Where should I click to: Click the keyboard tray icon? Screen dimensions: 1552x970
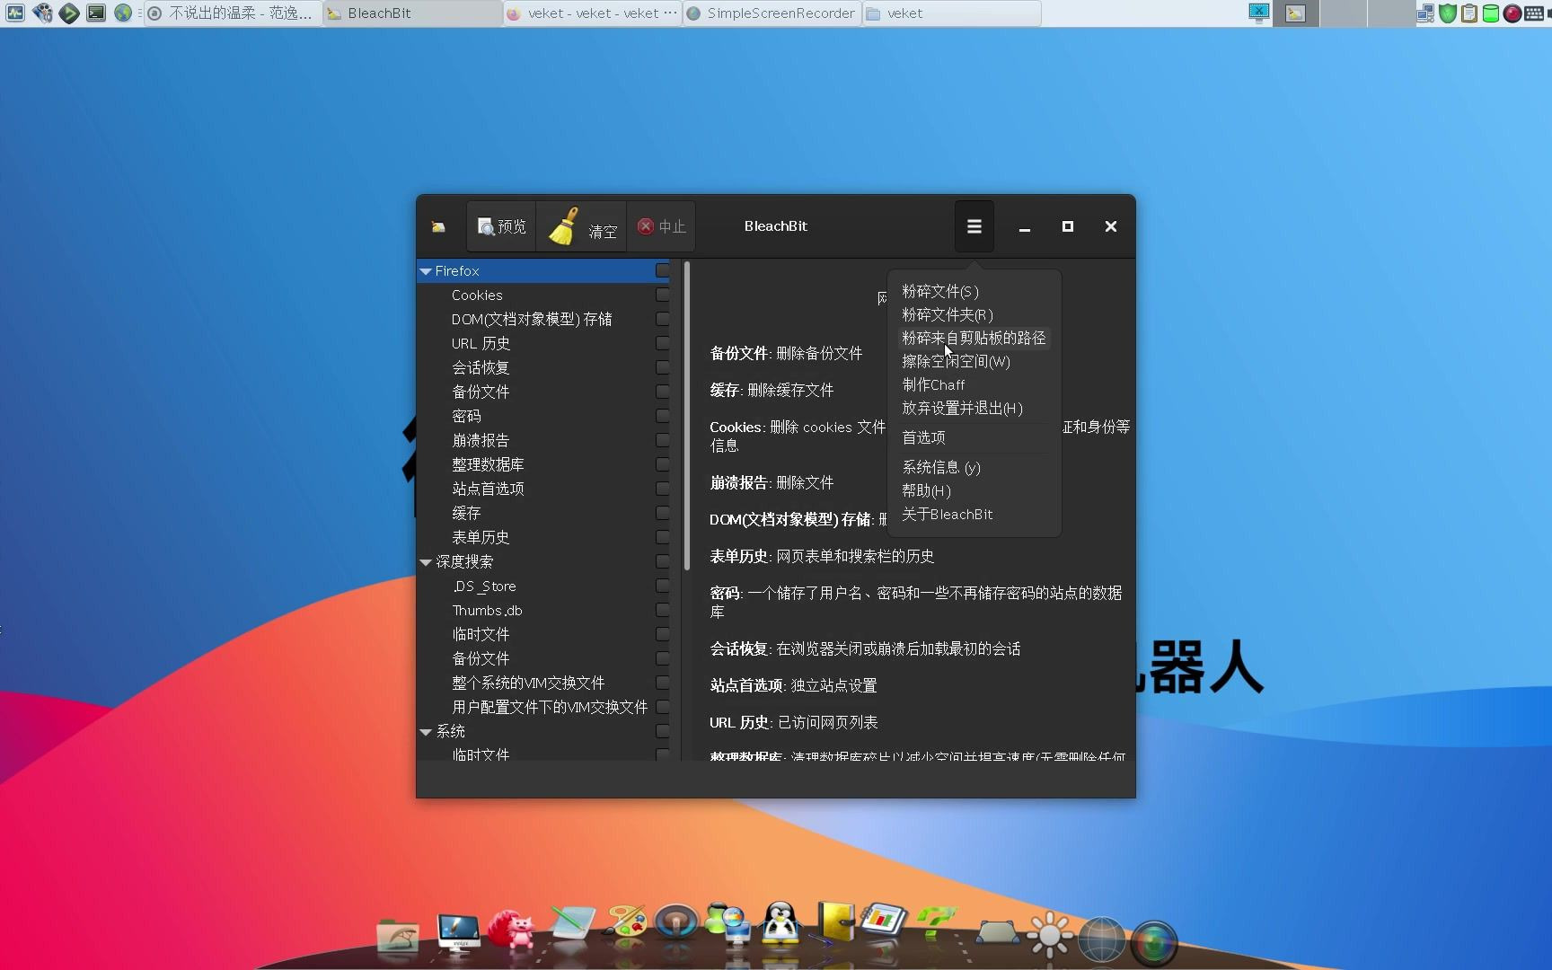pyautogui.click(x=1534, y=13)
